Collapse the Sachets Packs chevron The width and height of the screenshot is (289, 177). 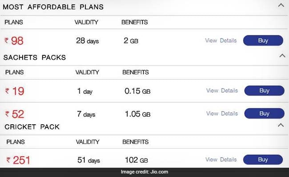click(x=281, y=56)
